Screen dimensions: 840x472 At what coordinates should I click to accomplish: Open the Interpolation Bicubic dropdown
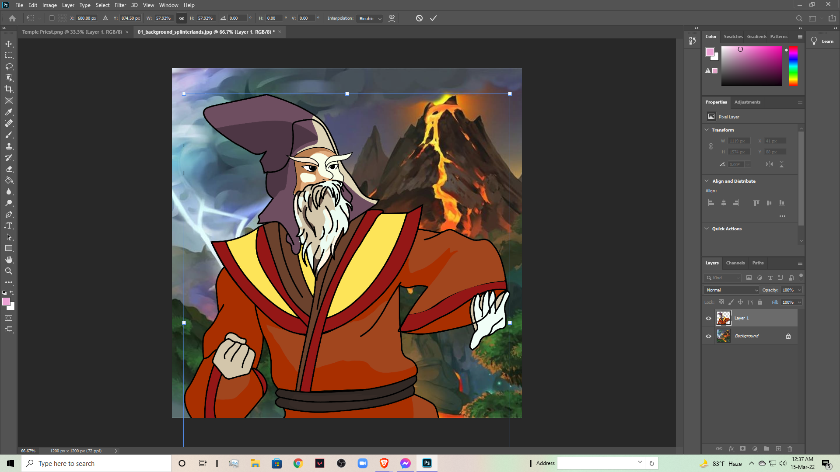coord(370,18)
